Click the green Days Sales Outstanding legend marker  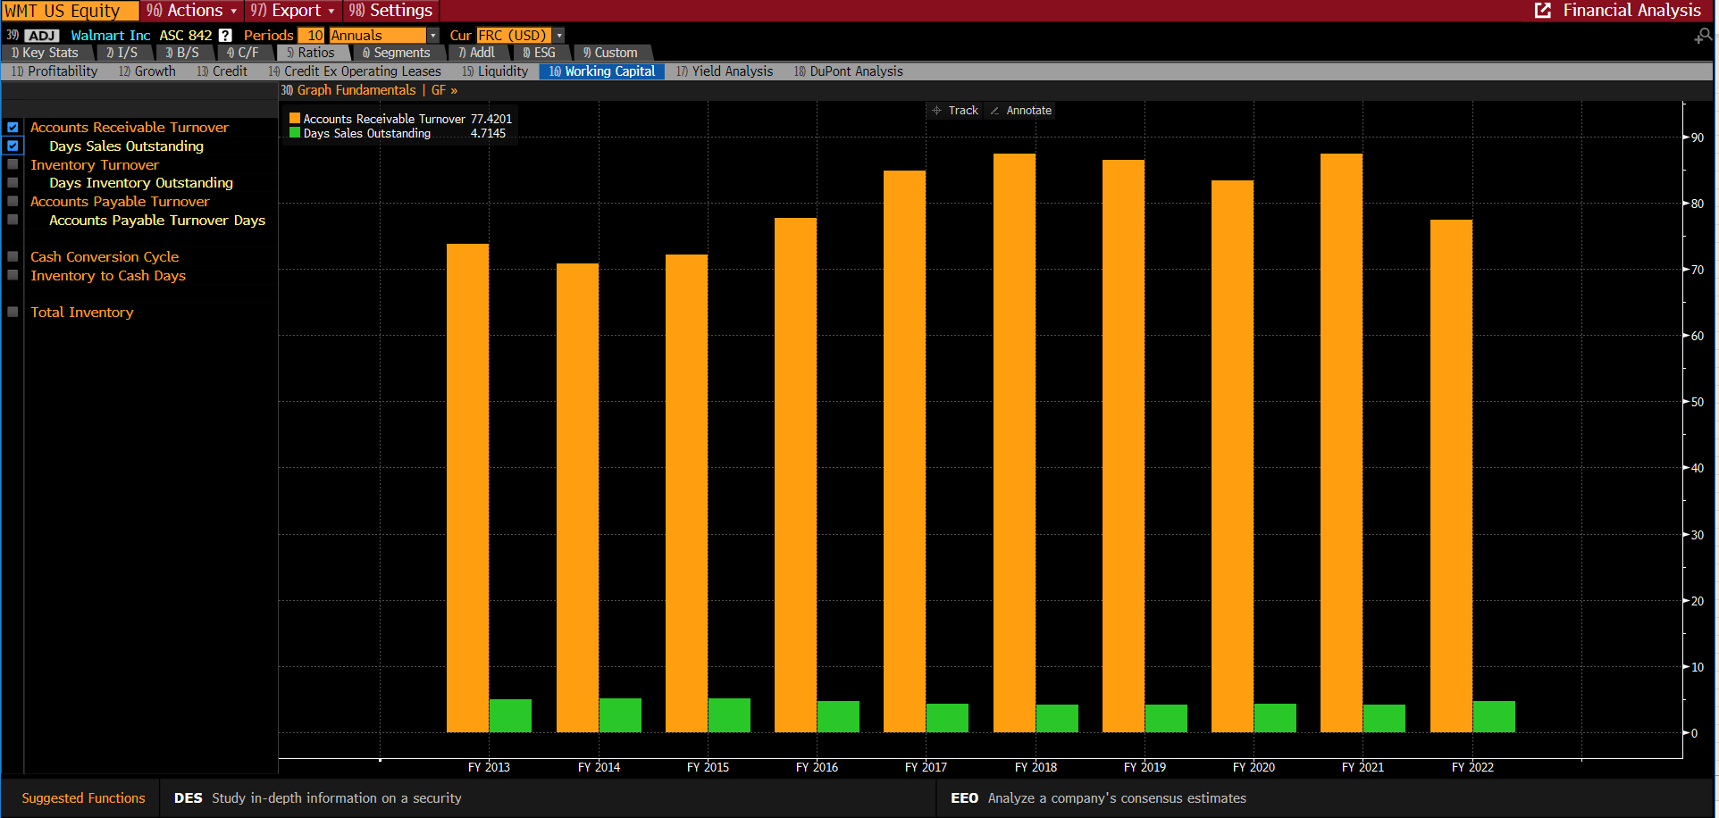[x=293, y=133]
